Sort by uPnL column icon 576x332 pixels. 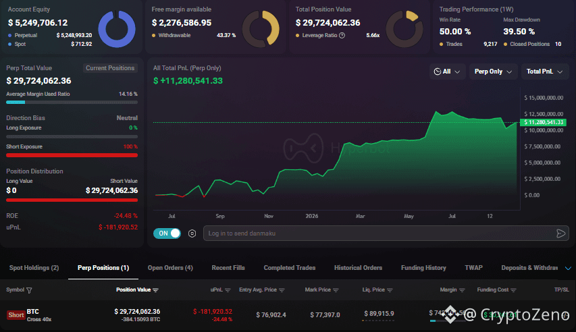(228, 290)
